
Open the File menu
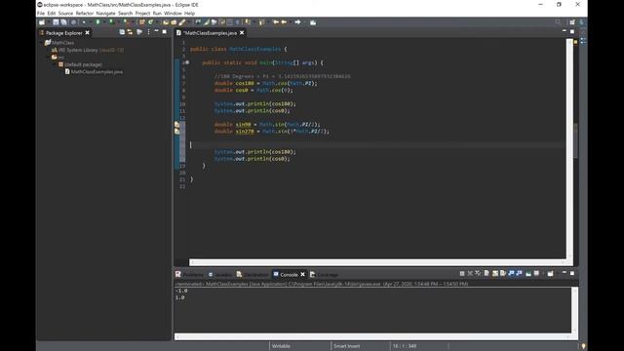(x=41, y=13)
